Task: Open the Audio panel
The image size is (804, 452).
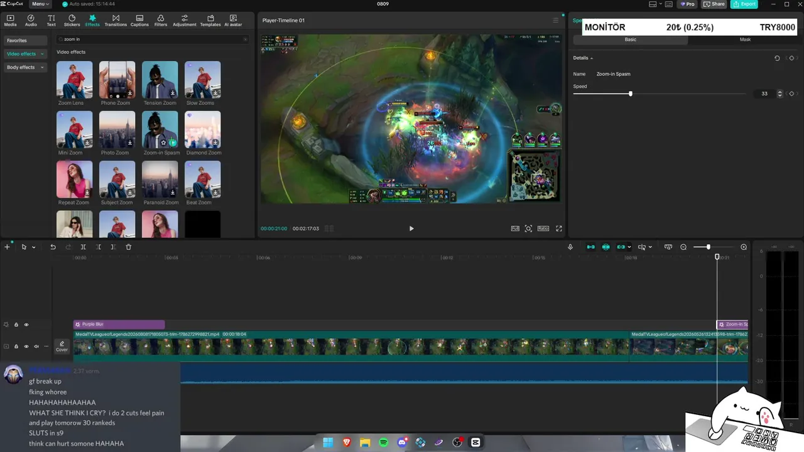Action: [31, 21]
